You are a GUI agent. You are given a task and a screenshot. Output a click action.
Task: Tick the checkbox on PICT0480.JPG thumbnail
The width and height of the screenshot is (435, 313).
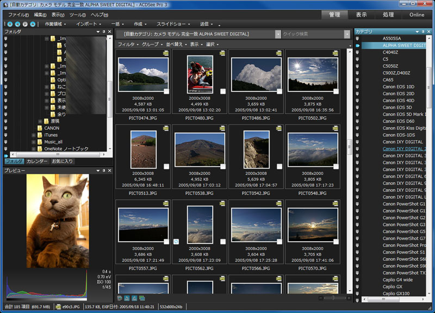(x=222, y=91)
